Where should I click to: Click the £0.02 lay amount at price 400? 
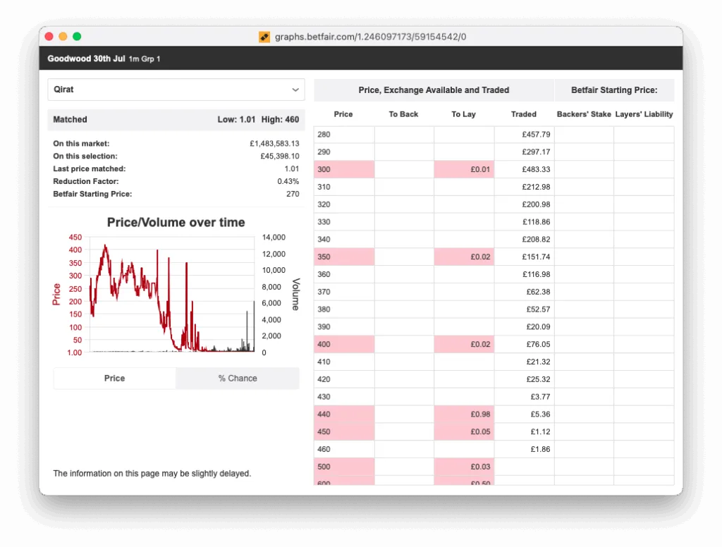[464, 345]
